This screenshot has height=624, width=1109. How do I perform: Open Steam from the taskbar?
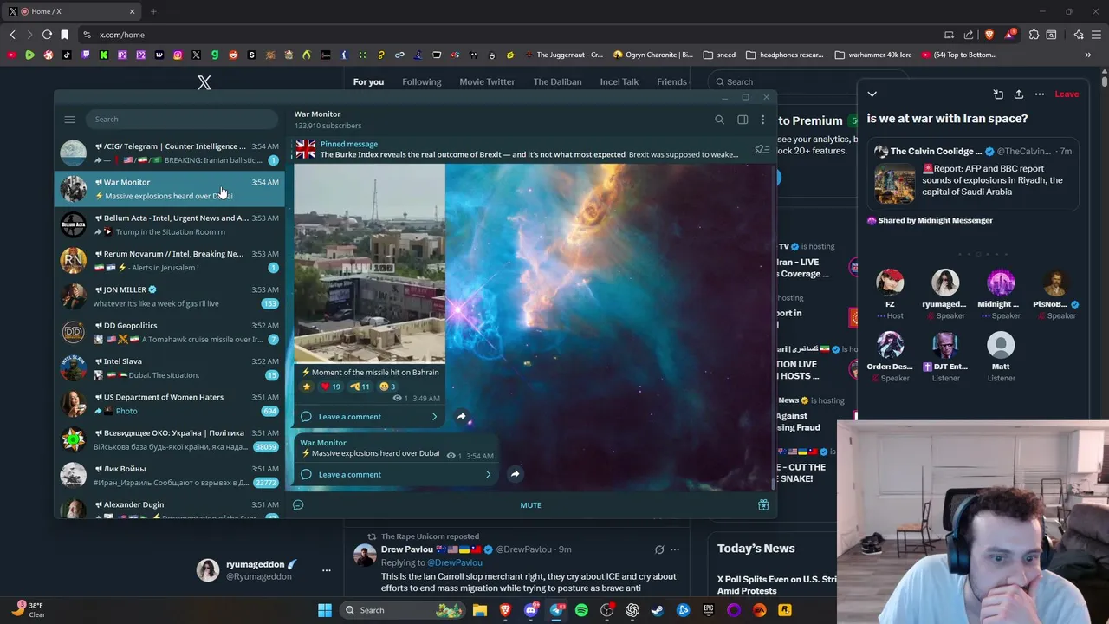point(658,610)
